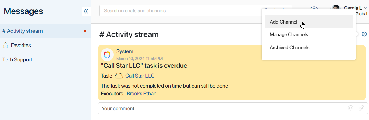Click the @ mention icon in comment box
The width and height of the screenshot is (369, 120).
[x=350, y=108]
